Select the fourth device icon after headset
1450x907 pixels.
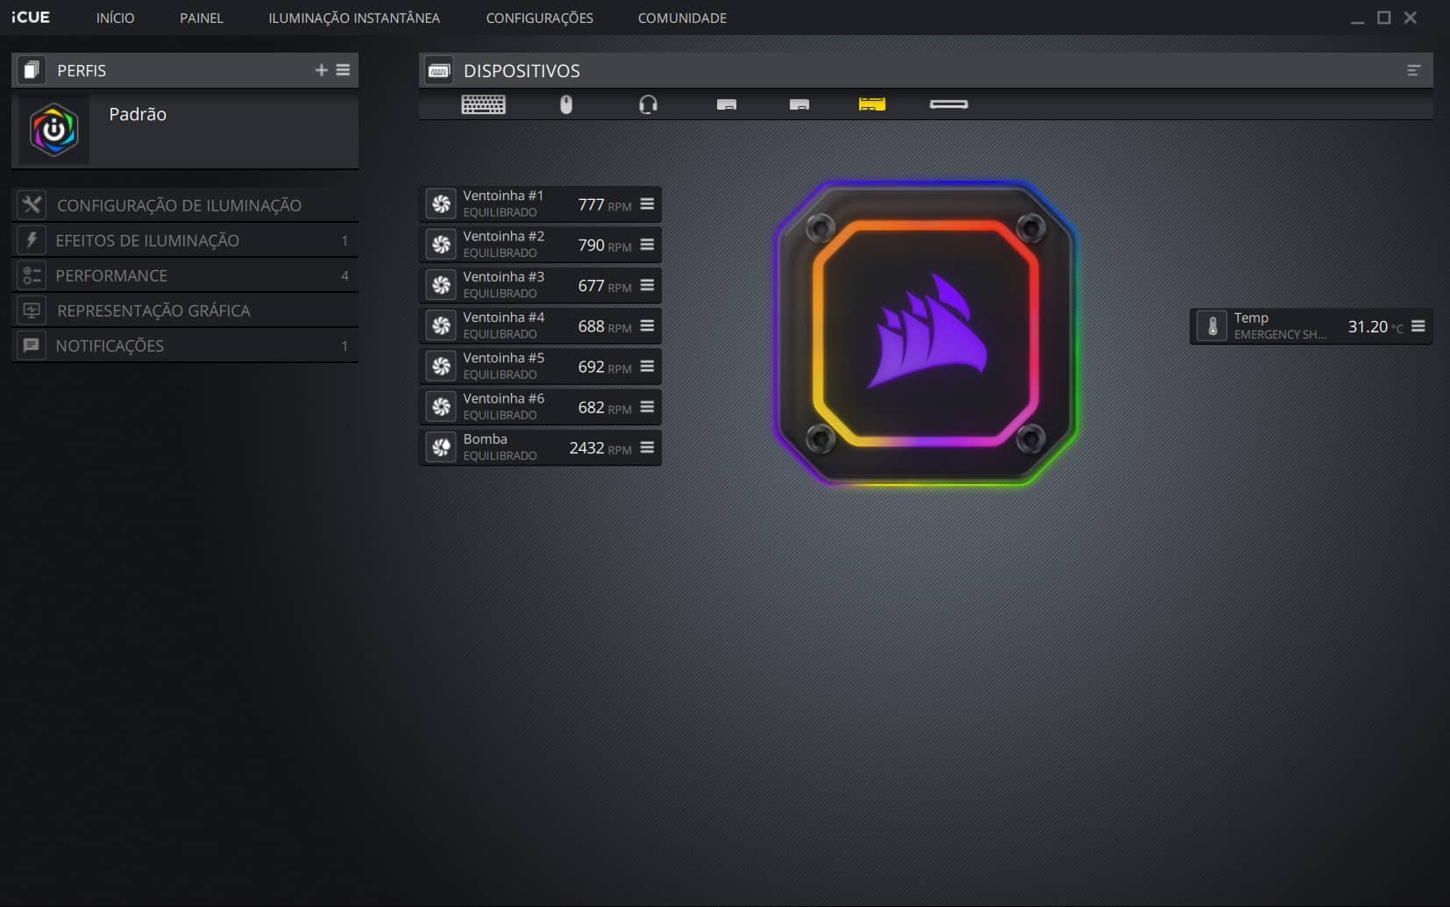(726, 104)
